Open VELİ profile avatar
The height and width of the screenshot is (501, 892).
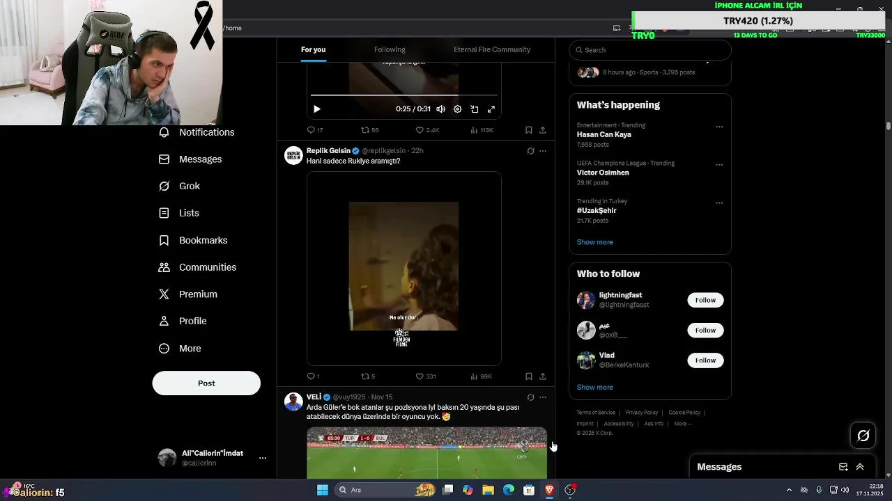(x=293, y=401)
